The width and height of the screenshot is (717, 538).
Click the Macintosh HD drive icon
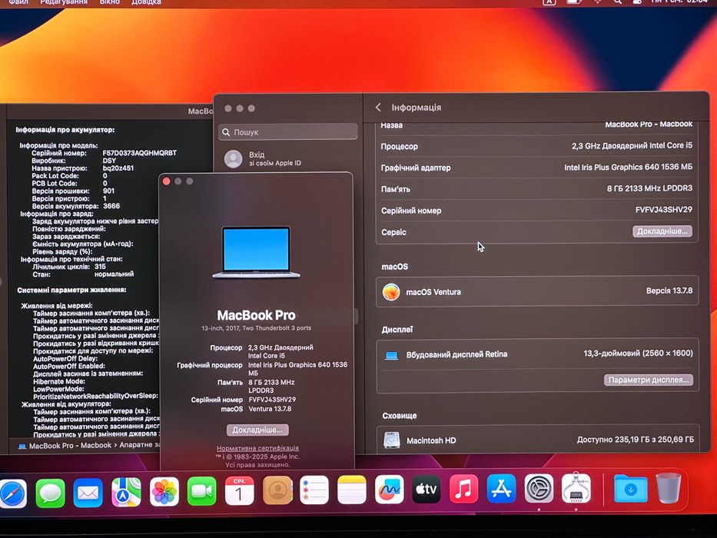click(392, 440)
